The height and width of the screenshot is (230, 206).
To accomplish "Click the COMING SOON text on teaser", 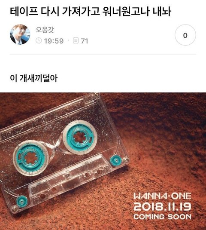I will click(x=162, y=217).
